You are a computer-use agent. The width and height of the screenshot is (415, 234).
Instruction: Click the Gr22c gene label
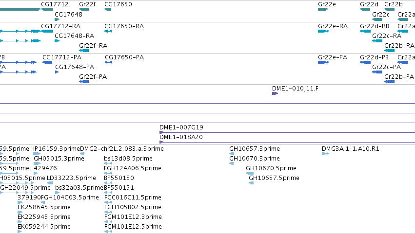(x=380, y=15)
